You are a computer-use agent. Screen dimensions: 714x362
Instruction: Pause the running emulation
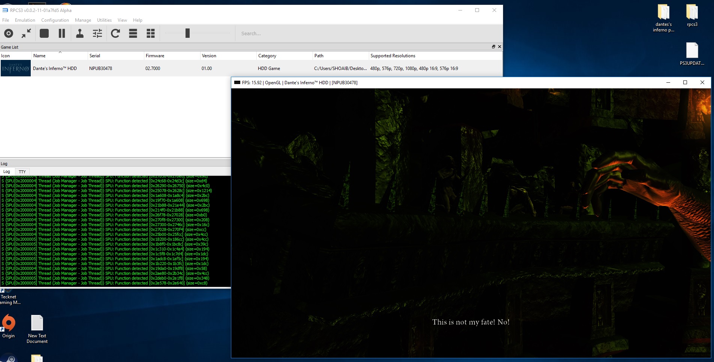pyautogui.click(x=62, y=33)
